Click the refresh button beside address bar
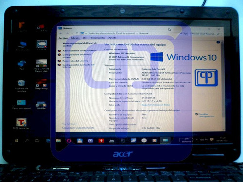 point(186,34)
